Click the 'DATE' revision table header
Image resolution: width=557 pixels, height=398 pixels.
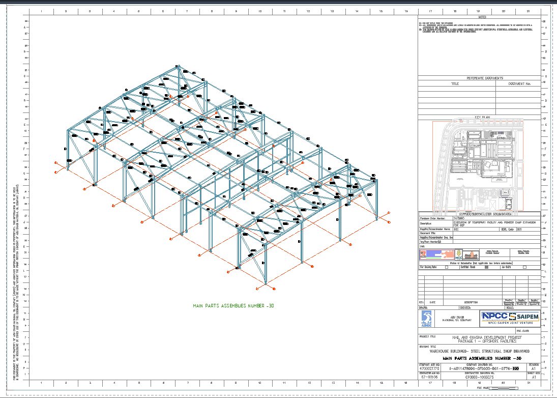point(432,302)
